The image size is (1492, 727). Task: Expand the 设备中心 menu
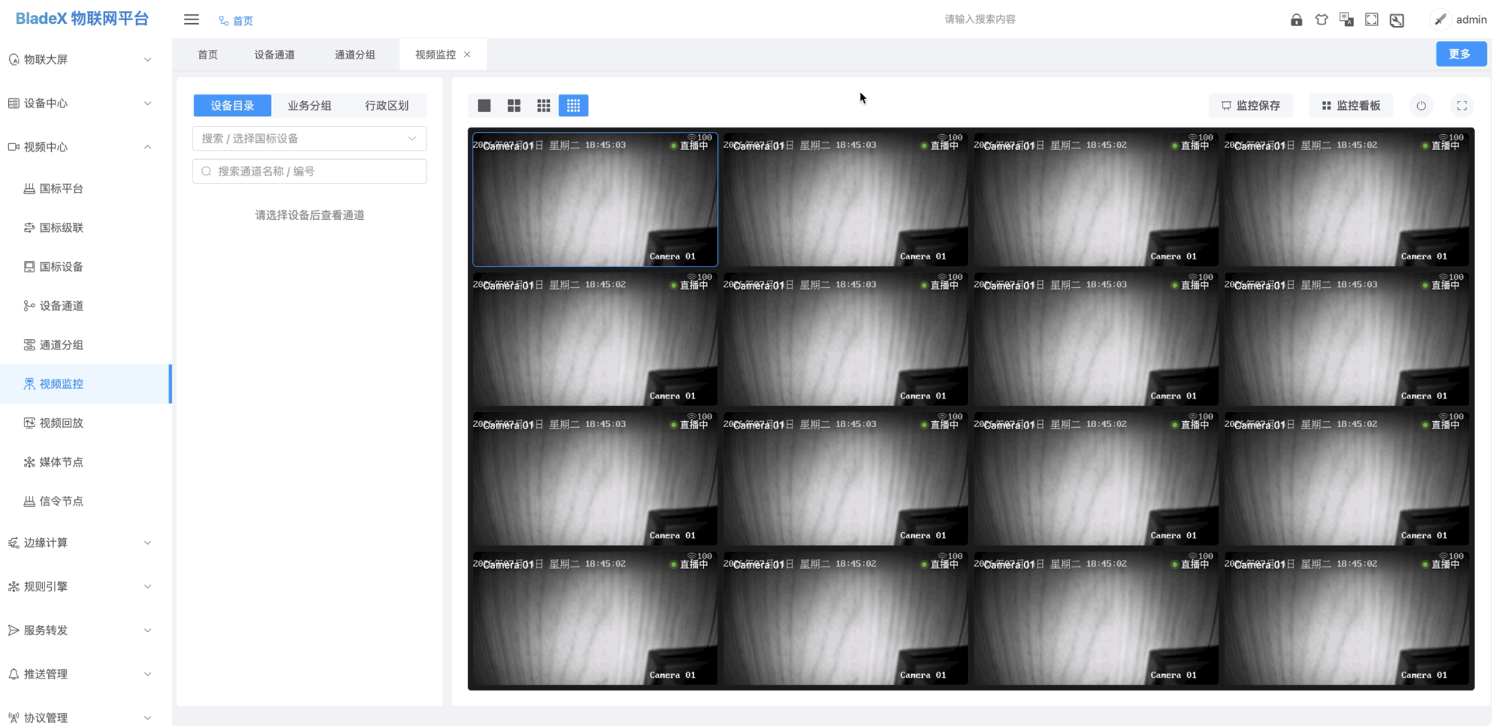tap(86, 103)
